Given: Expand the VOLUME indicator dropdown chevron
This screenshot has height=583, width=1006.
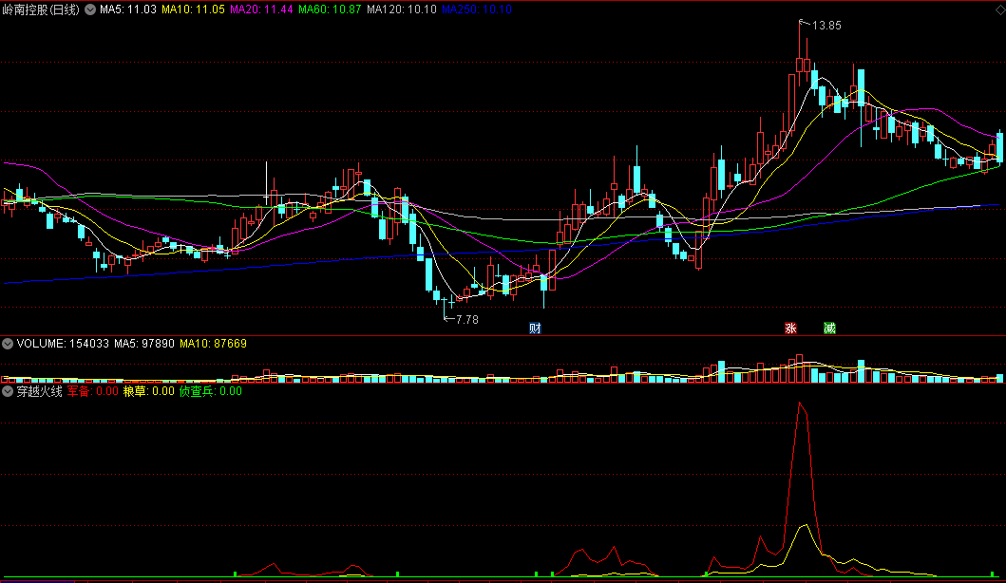Looking at the screenshot, I should click(8, 344).
